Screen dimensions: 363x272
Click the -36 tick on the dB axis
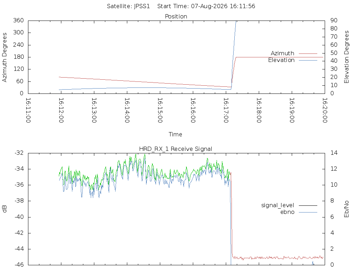click(x=19, y=185)
